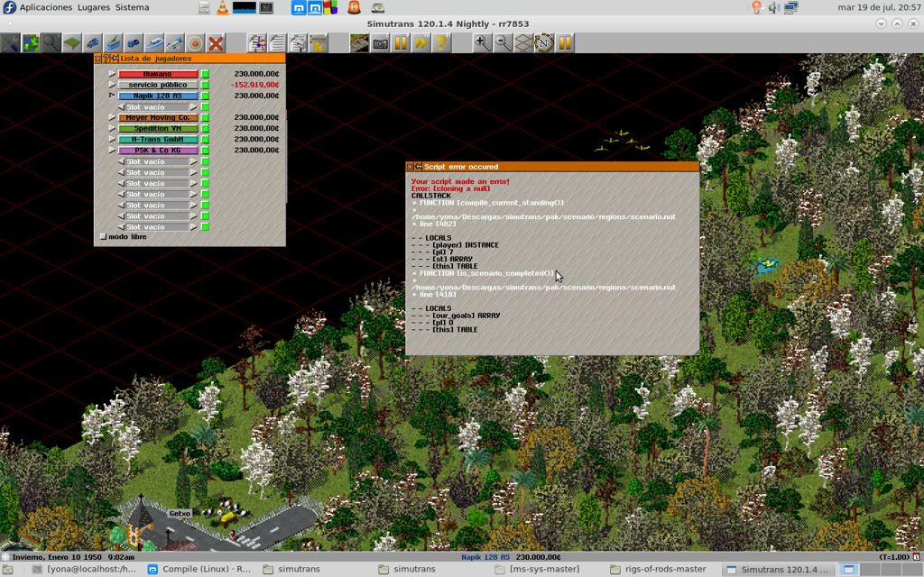The height and width of the screenshot is (577, 924).
Task: Switch to PSK & Co KG with its arrow
Action: tap(112, 151)
